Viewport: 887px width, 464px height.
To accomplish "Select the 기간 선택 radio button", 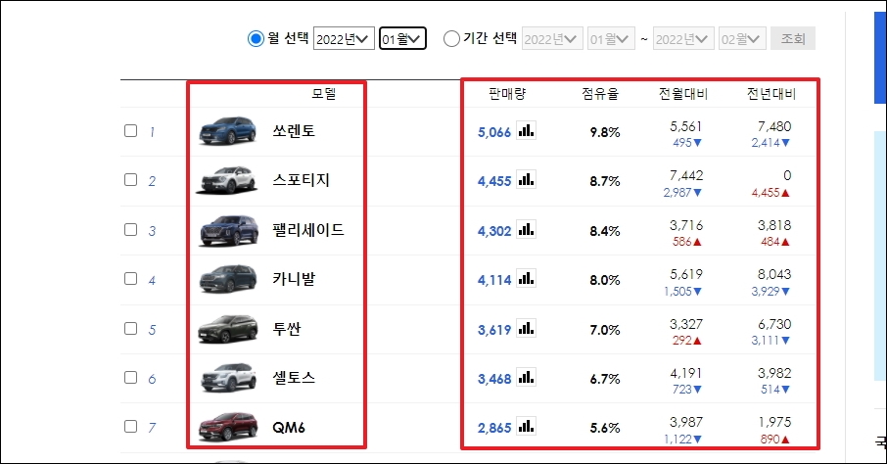I will [451, 38].
